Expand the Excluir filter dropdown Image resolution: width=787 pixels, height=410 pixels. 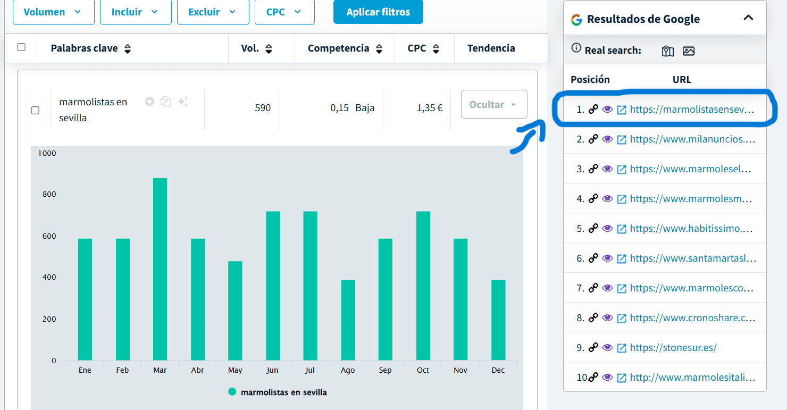coord(213,12)
